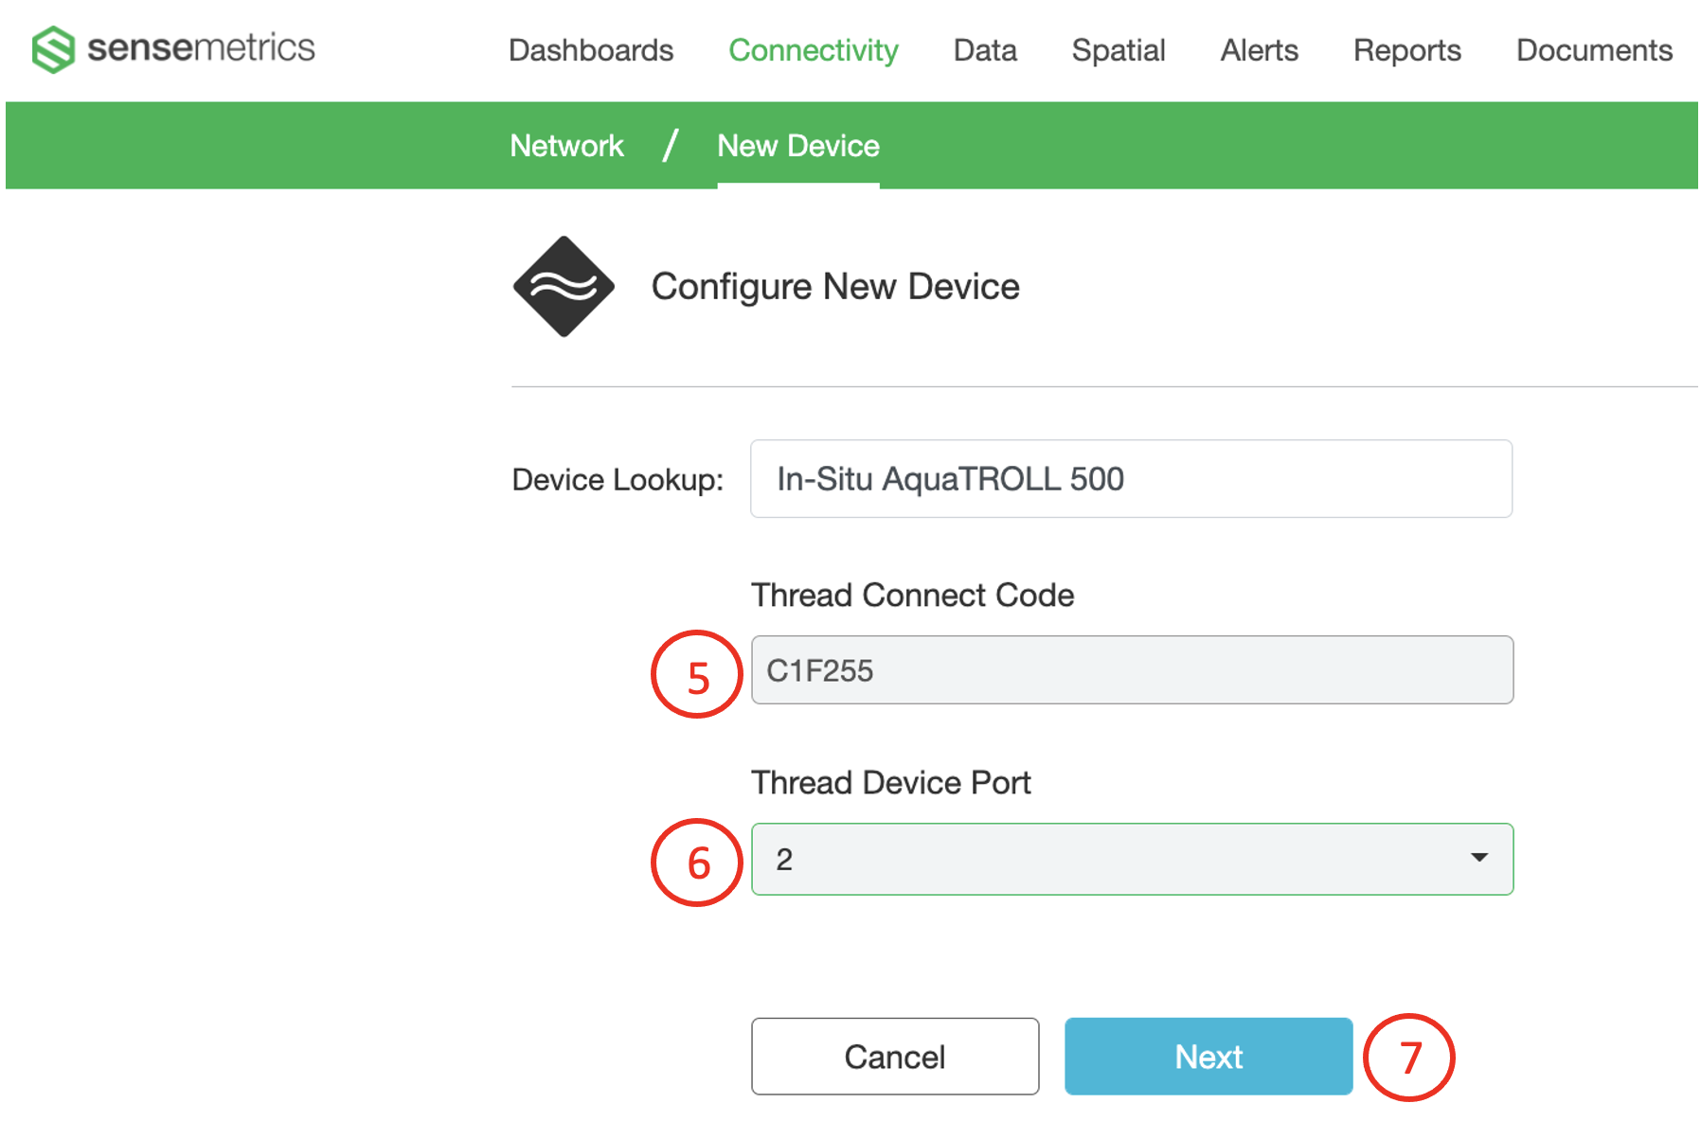
Task: Open the Documents section
Action: point(1594,50)
